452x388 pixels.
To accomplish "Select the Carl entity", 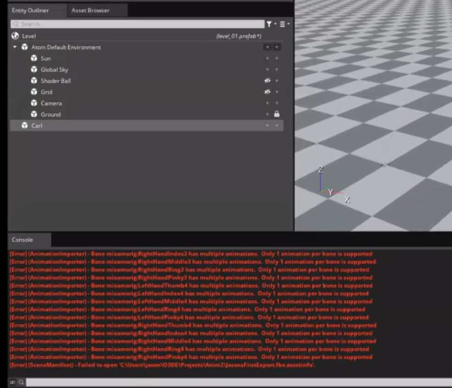I will click(38, 125).
